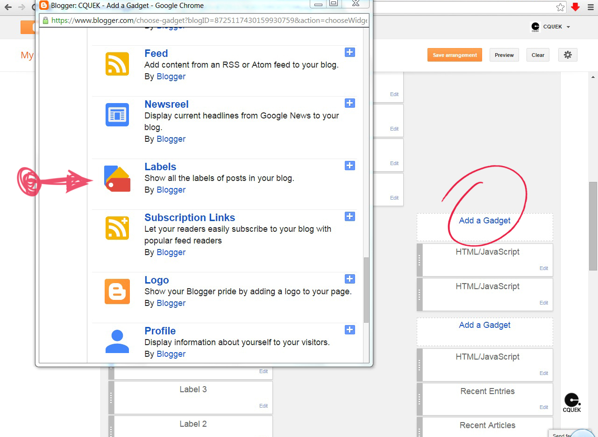Screen dimensions: 598x437
Task: Click the Blogger icon in the popup title bar
Action: (44, 6)
